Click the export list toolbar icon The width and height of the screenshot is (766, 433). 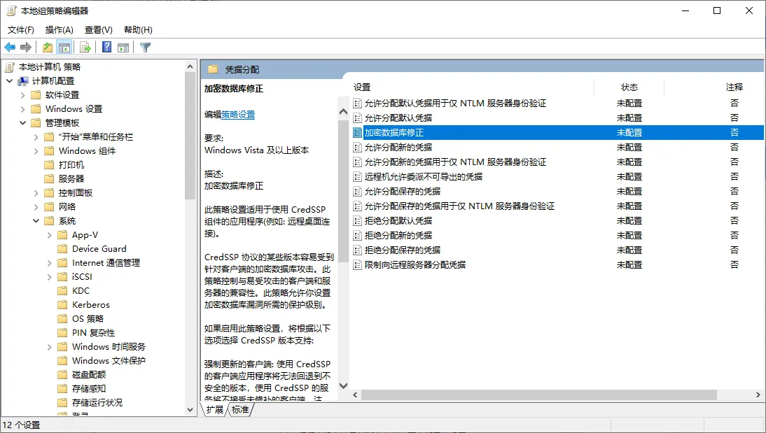85,48
